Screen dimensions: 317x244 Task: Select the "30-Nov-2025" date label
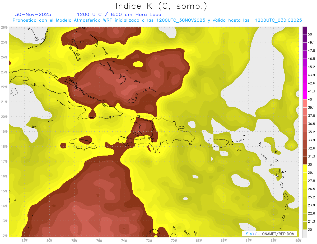tap(33, 14)
